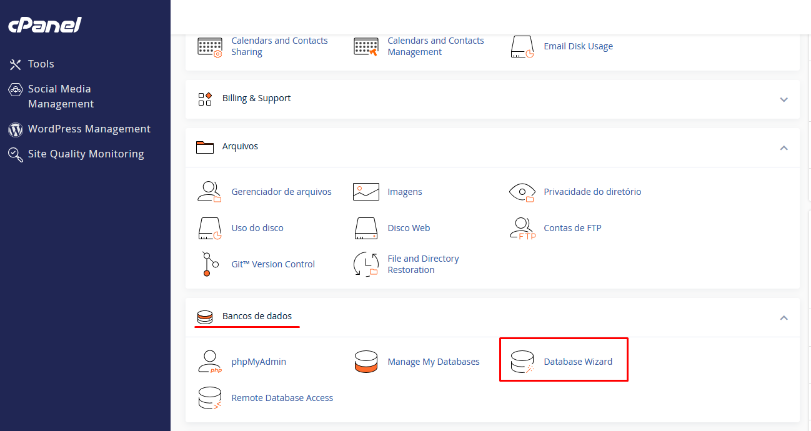Open the Disco Web link
Viewport: 811px width, 431px height.
point(409,228)
